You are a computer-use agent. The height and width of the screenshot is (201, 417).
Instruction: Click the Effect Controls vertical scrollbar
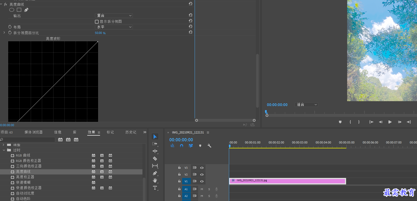(x=257, y=81)
